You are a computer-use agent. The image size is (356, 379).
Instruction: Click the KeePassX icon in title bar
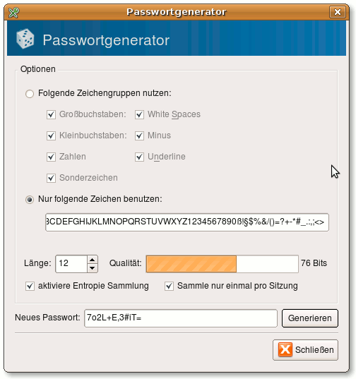tap(13, 12)
